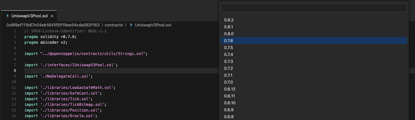Close the UniswapV3Pool.sol tab
Viewport: 415px width, 120px height.
coord(52,16)
